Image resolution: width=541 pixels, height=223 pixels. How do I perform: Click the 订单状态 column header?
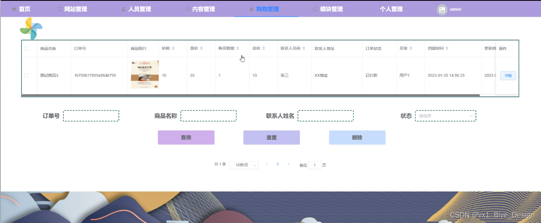374,49
